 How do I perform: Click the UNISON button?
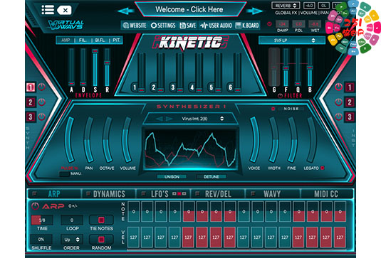tap(172, 177)
